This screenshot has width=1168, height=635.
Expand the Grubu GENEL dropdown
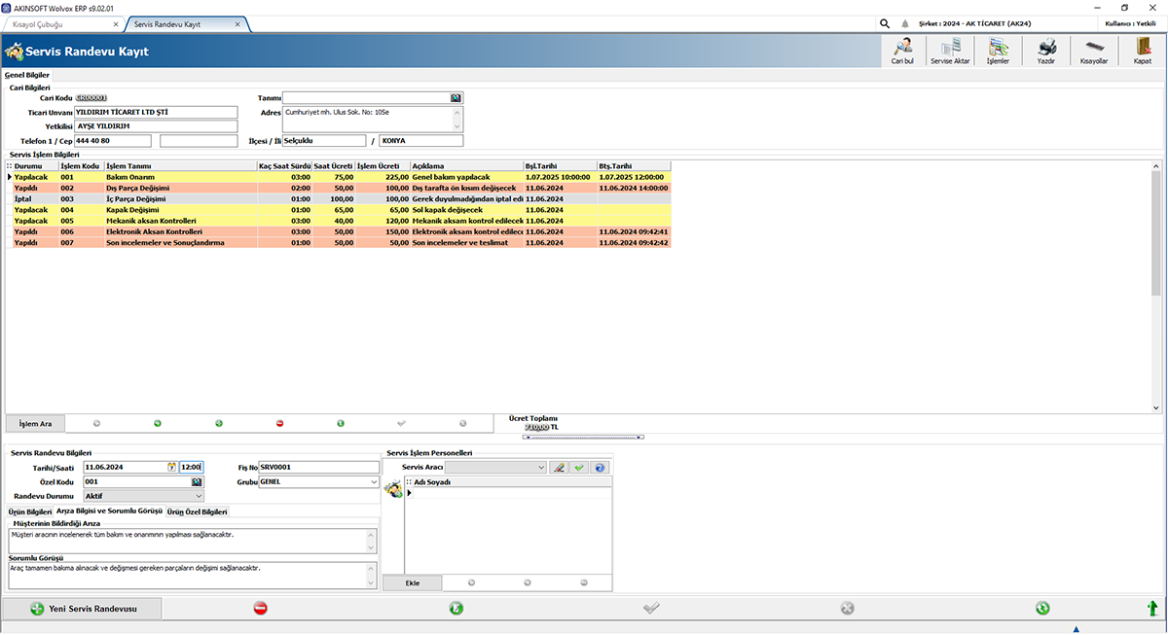(x=375, y=480)
